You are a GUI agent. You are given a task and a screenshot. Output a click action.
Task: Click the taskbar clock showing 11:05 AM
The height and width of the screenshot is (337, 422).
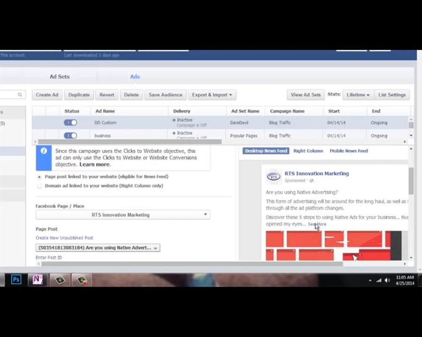point(405,280)
